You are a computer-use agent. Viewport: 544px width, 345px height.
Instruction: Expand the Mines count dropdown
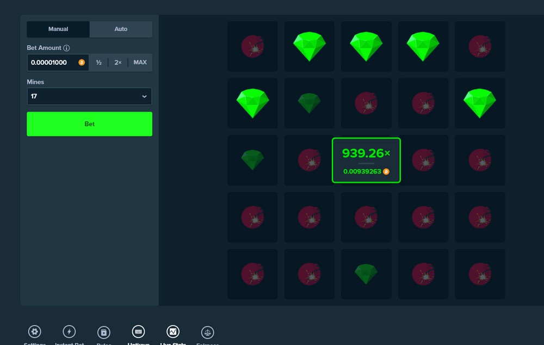(89, 96)
